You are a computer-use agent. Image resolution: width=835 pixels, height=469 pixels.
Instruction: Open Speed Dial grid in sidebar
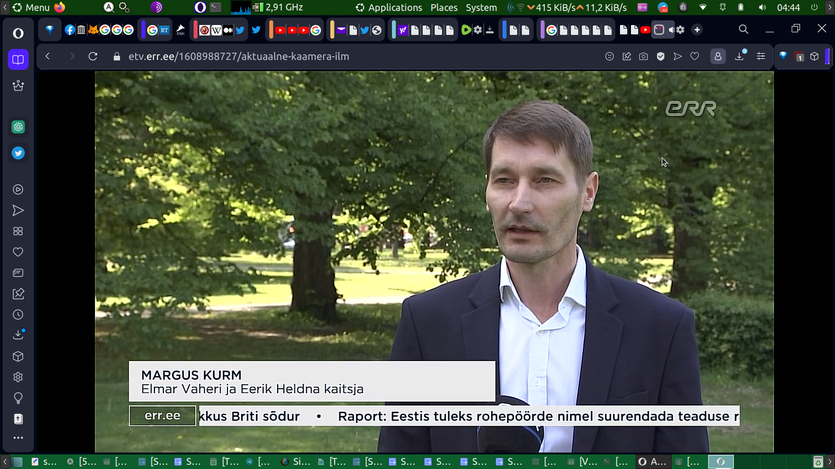point(18,231)
